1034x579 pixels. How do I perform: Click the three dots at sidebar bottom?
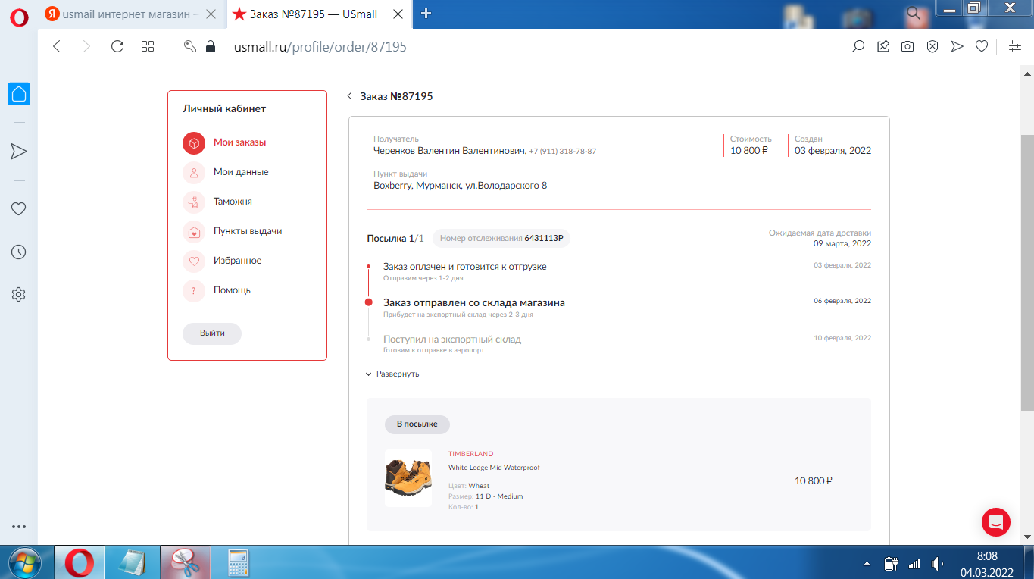[19, 527]
